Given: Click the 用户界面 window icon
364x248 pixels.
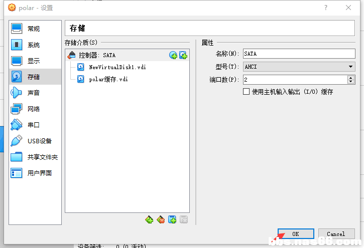Looking at the screenshot, I should (x=17, y=173).
